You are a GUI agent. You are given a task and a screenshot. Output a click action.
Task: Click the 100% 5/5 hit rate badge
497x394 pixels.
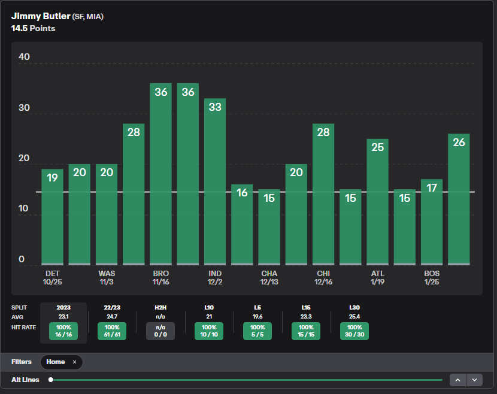pyautogui.click(x=257, y=331)
